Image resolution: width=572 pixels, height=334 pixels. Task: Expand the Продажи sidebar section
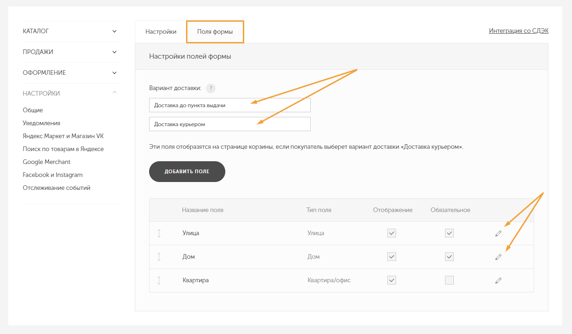point(71,52)
